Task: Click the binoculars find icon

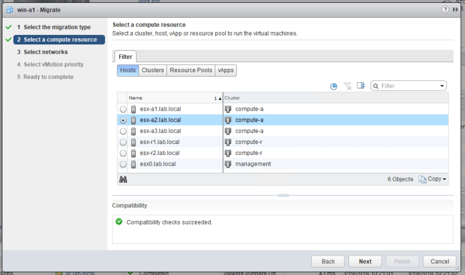Action: tap(123, 179)
